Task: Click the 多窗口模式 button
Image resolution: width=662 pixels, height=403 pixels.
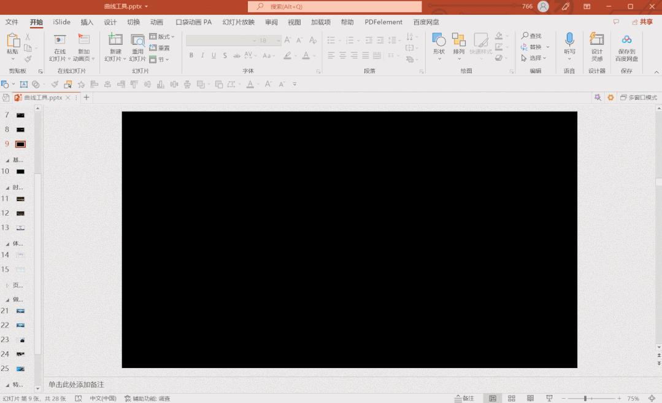Action: coord(638,98)
